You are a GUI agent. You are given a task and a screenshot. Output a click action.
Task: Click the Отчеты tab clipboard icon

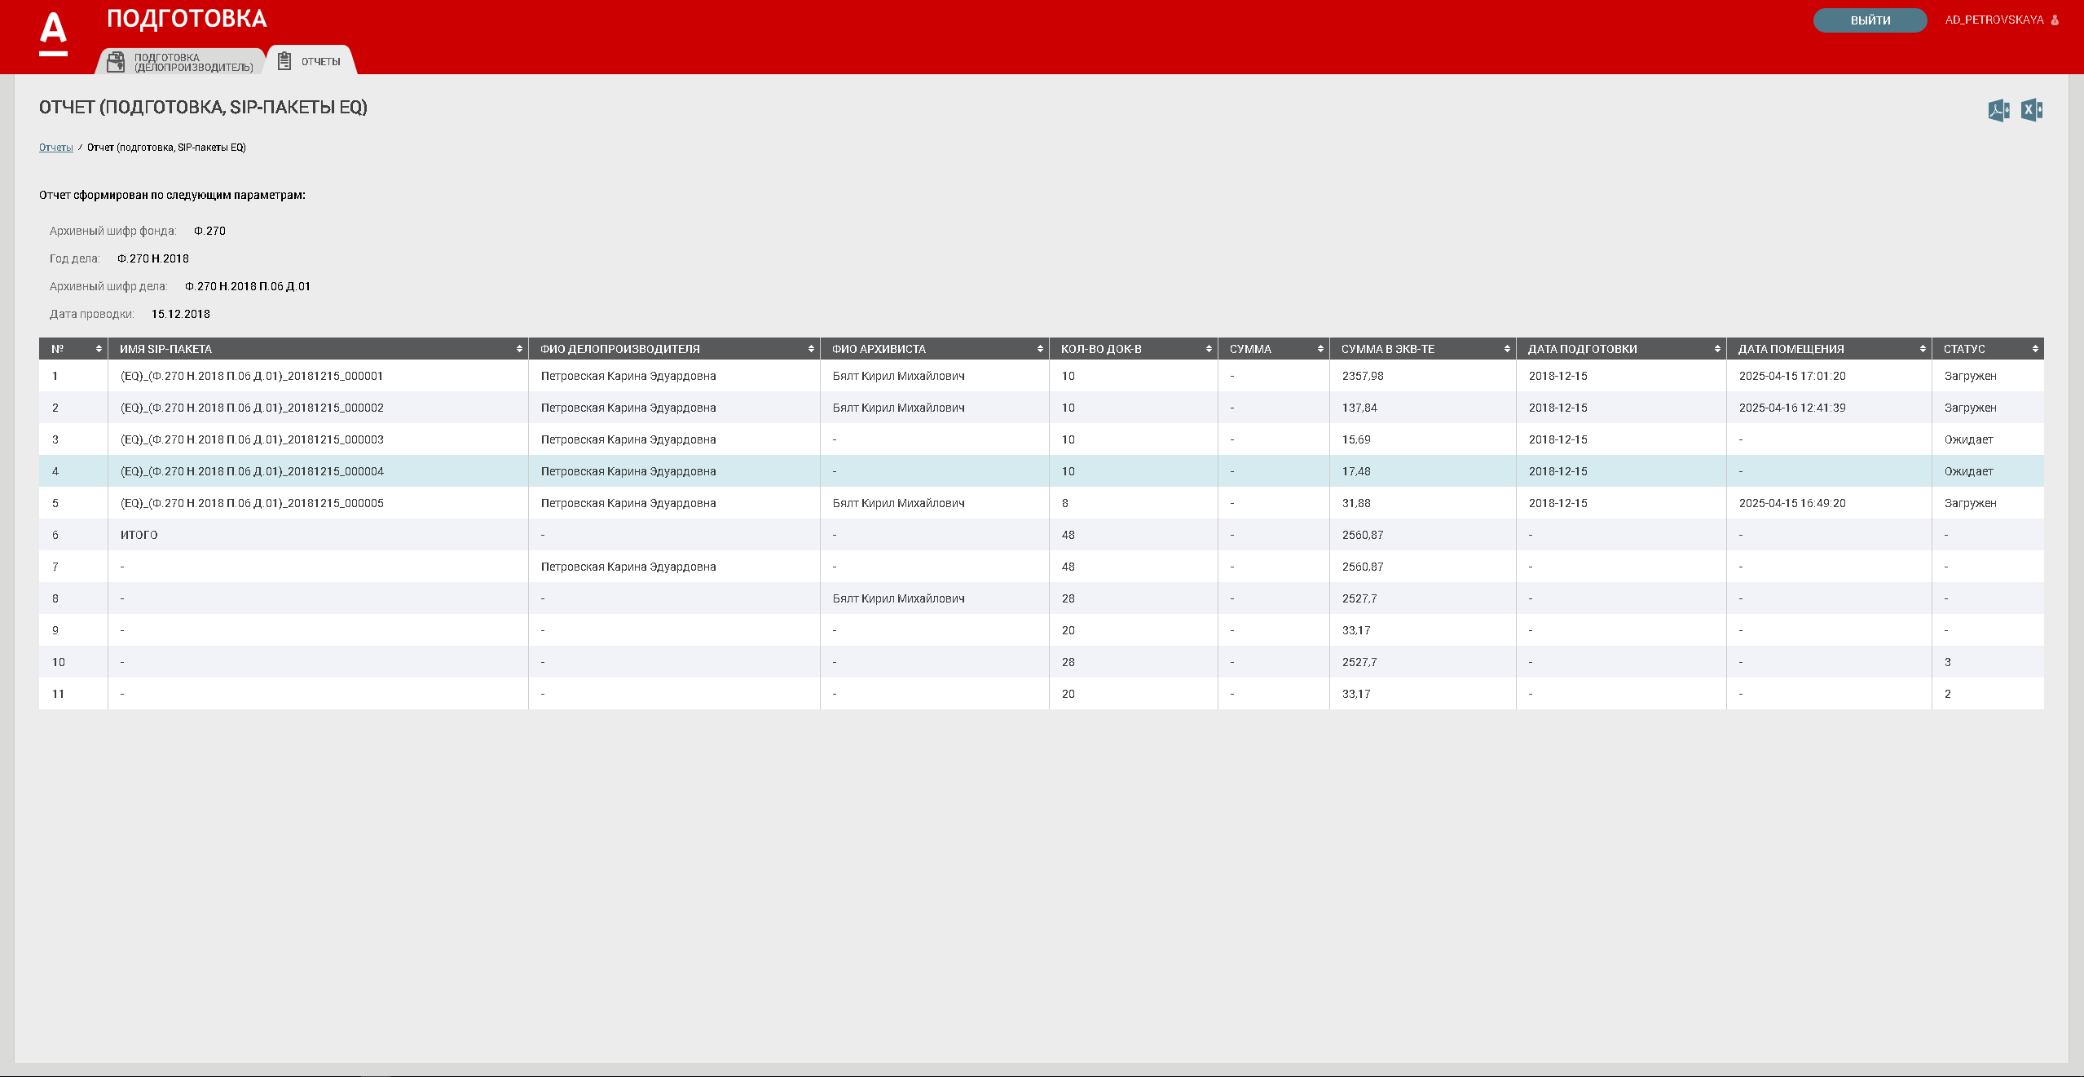click(x=284, y=61)
